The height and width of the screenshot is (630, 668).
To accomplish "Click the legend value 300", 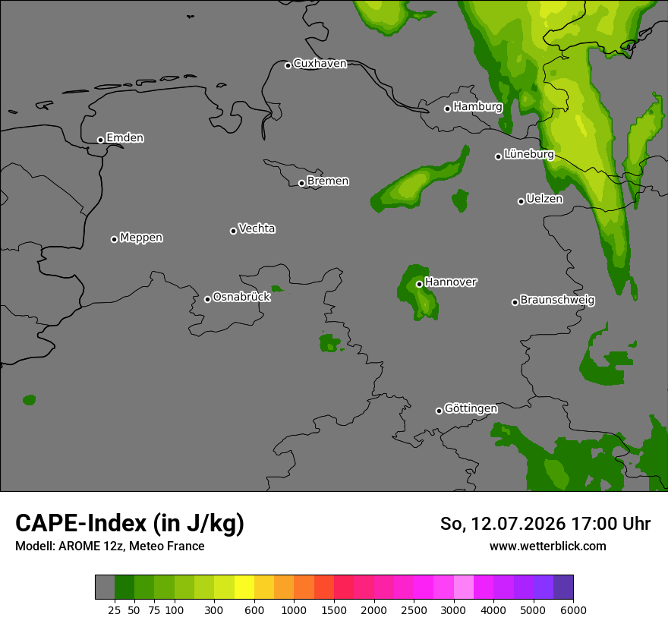I will [x=214, y=610].
